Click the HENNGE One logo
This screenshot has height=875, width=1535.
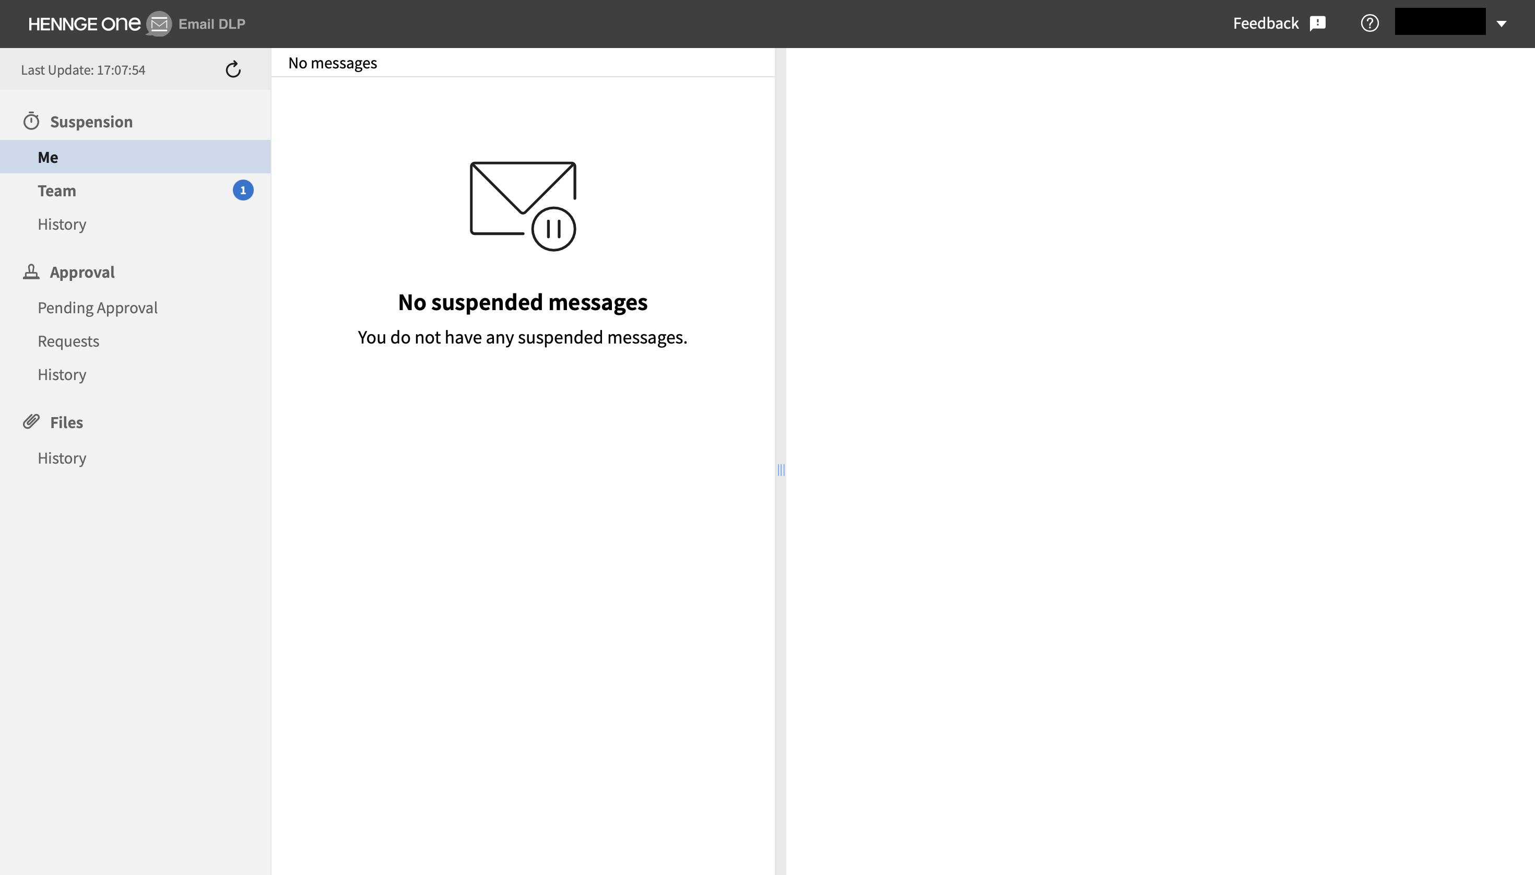(x=84, y=23)
